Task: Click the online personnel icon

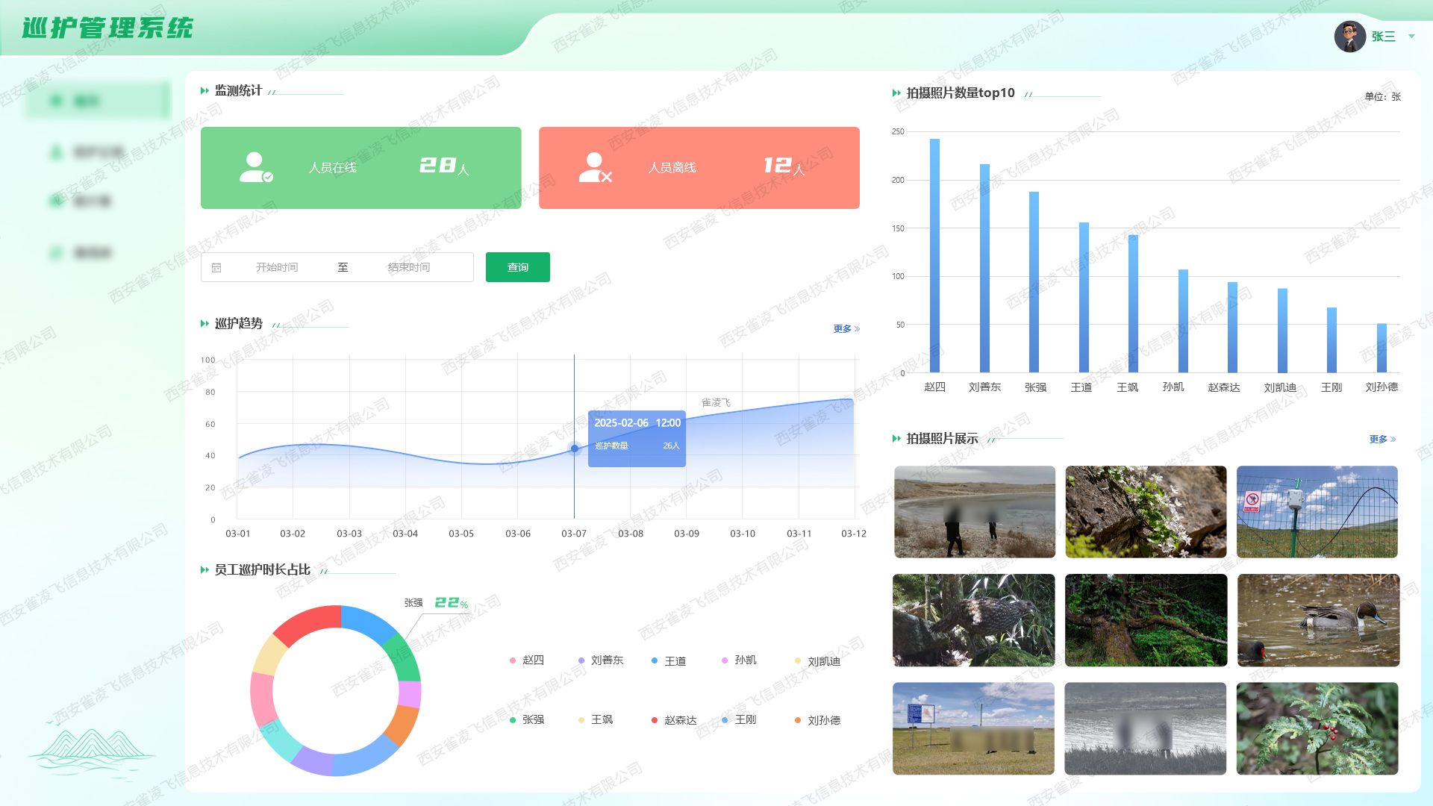Action: click(255, 167)
